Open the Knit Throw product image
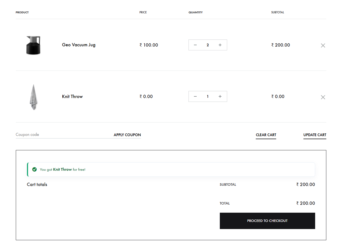This screenshot has width=359, height=247. pyautogui.click(x=33, y=97)
